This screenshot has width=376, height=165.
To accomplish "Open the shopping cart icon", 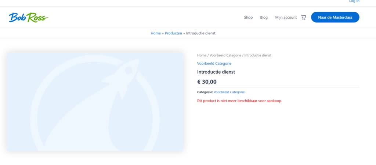I will [303, 17].
